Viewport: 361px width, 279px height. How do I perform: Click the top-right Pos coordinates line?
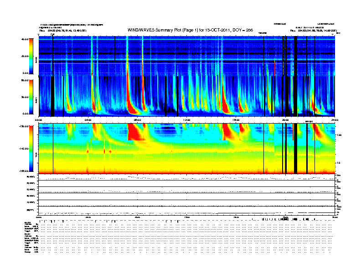point(313,31)
